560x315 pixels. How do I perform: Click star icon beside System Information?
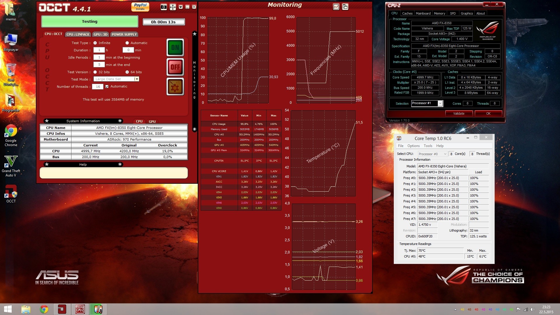click(x=47, y=121)
